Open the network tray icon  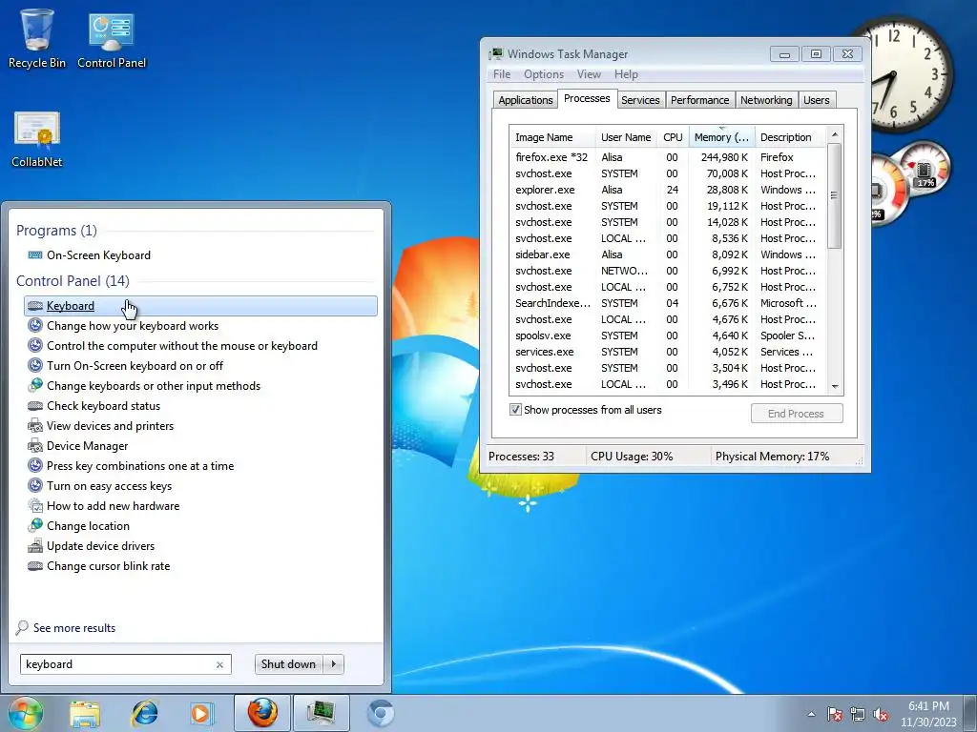tap(858, 714)
